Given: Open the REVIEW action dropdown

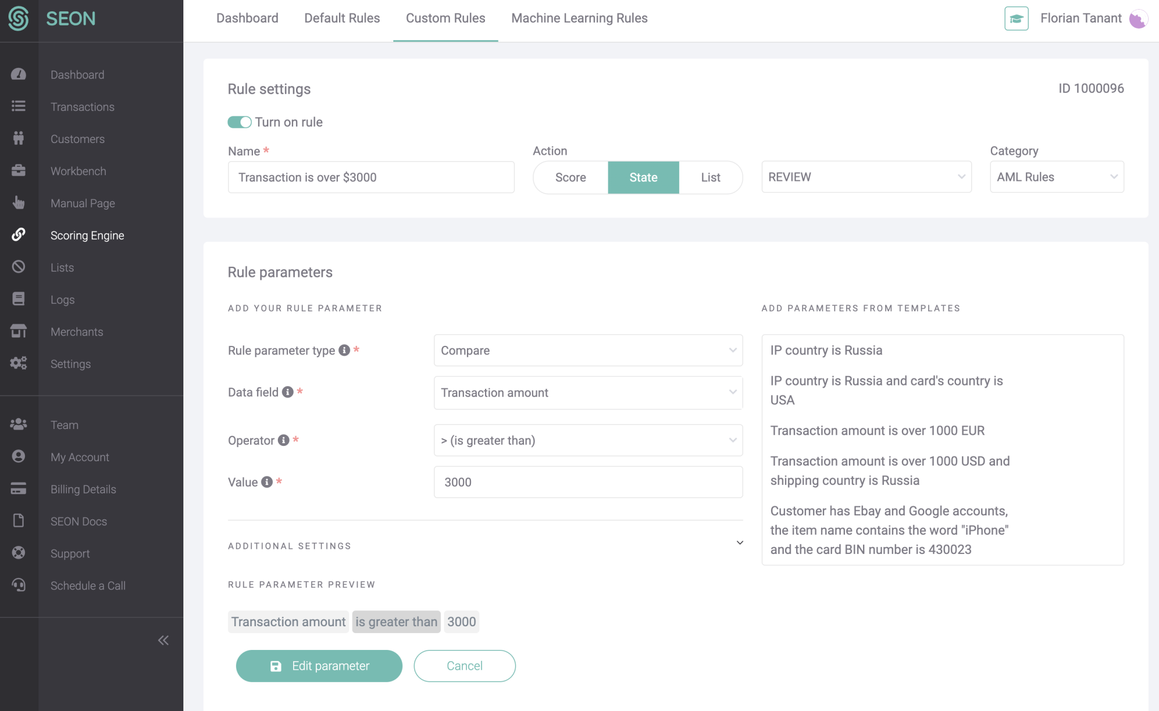Looking at the screenshot, I should 865,177.
